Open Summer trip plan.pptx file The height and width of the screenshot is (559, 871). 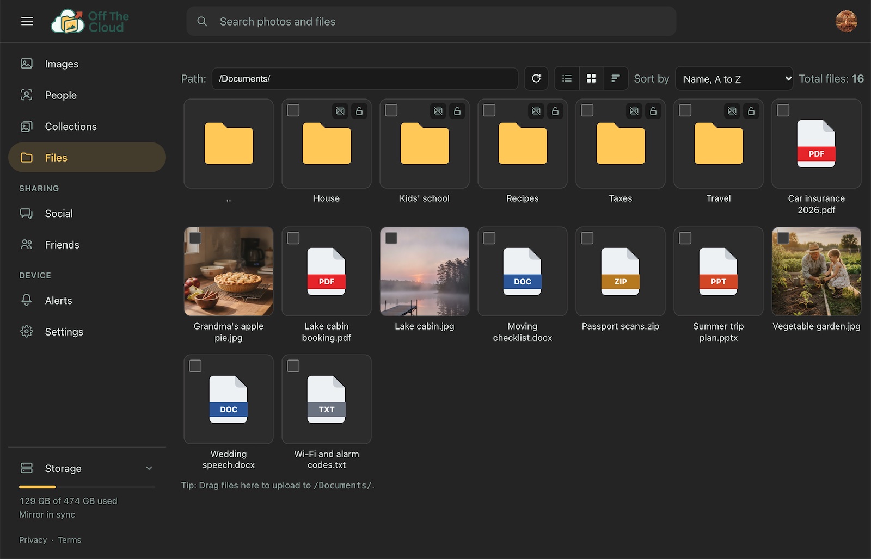pos(719,271)
